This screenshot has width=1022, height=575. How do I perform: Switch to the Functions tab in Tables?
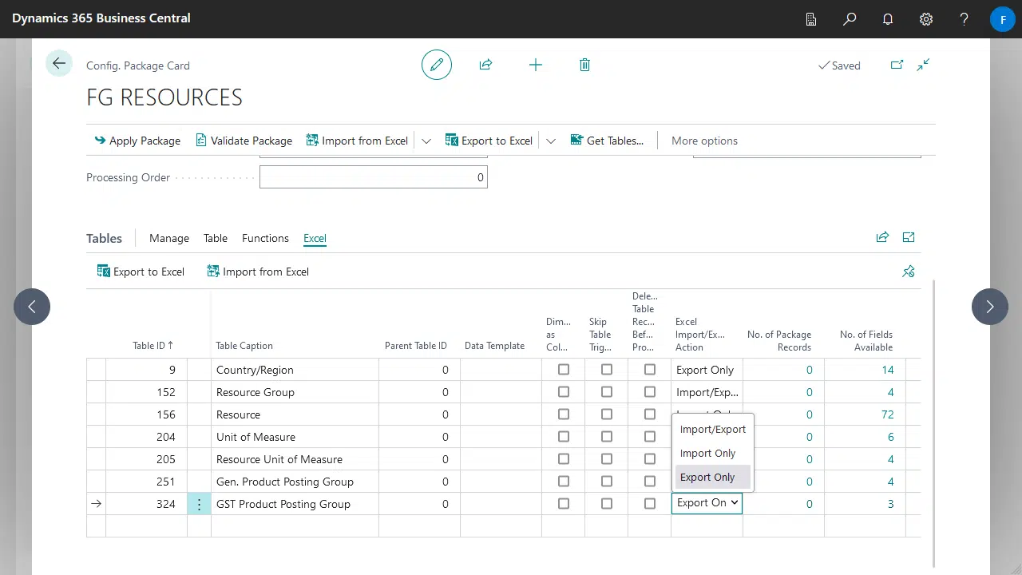[265, 238]
